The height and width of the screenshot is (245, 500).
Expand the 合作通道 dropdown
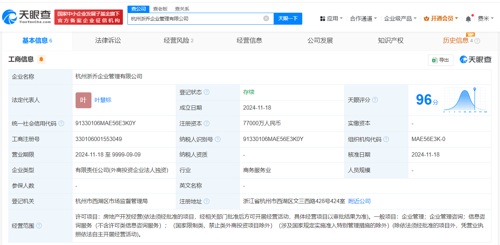[x=363, y=19]
